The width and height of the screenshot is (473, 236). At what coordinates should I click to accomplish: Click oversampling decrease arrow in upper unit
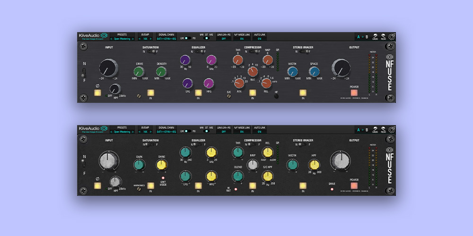[x=140, y=39]
